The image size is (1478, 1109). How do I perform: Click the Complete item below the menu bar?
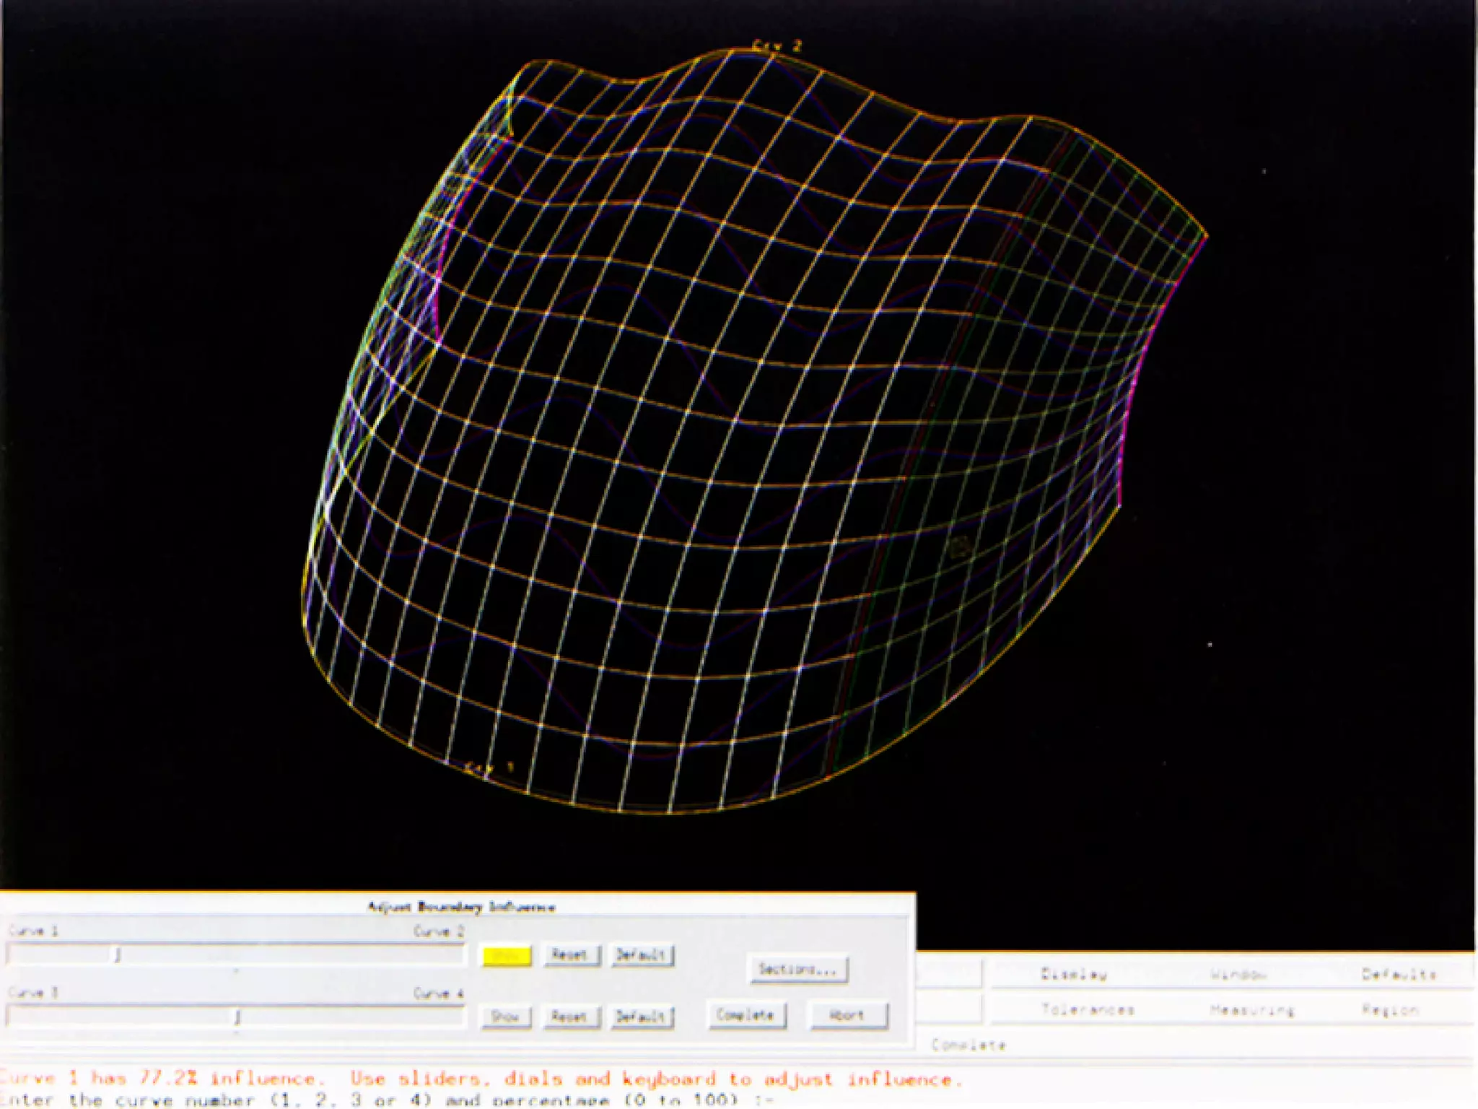(x=968, y=1045)
